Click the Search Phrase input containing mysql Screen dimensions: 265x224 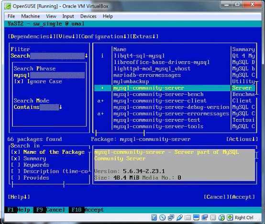pos(49,75)
